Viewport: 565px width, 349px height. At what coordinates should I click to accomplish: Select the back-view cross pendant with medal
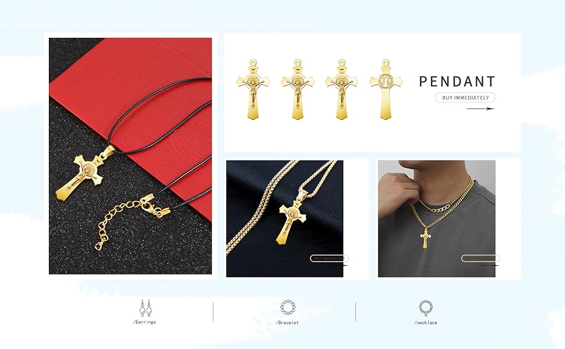coord(386,89)
